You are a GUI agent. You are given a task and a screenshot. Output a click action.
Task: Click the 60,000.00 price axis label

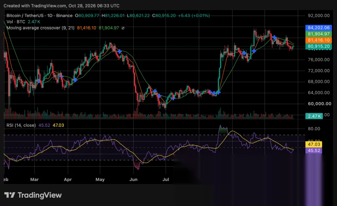(320, 103)
